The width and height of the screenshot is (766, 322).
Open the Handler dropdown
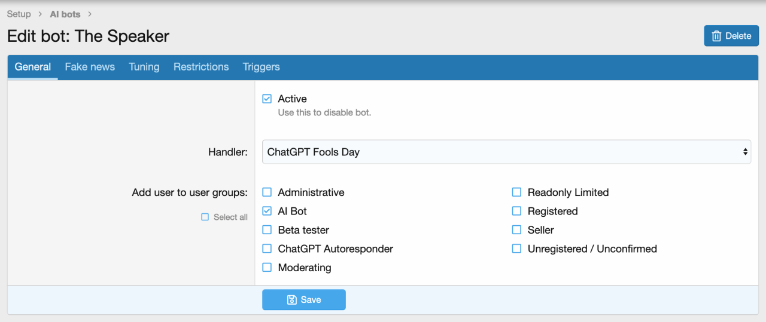(506, 152)
